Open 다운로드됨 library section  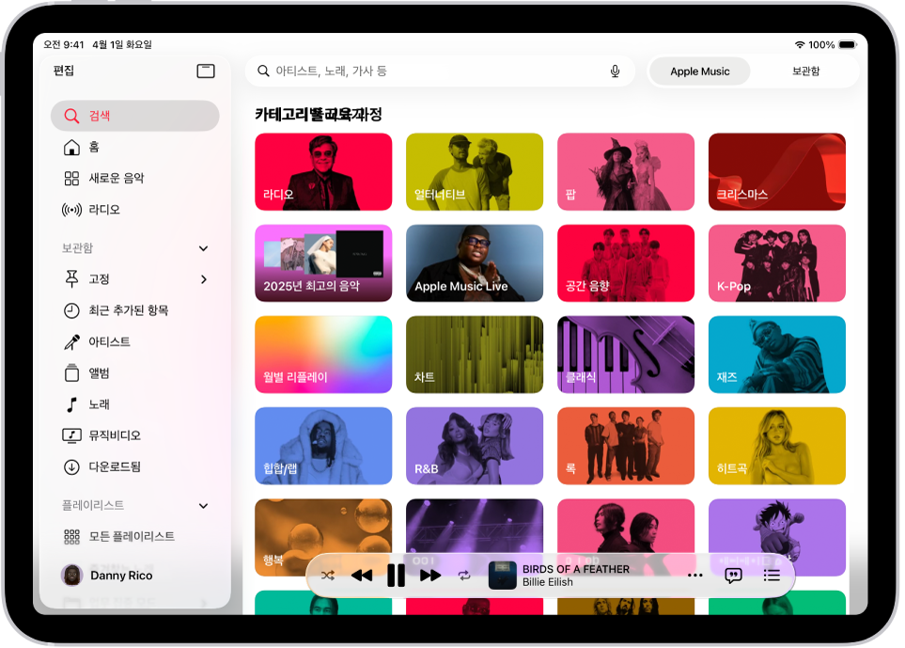click(135, 466)
